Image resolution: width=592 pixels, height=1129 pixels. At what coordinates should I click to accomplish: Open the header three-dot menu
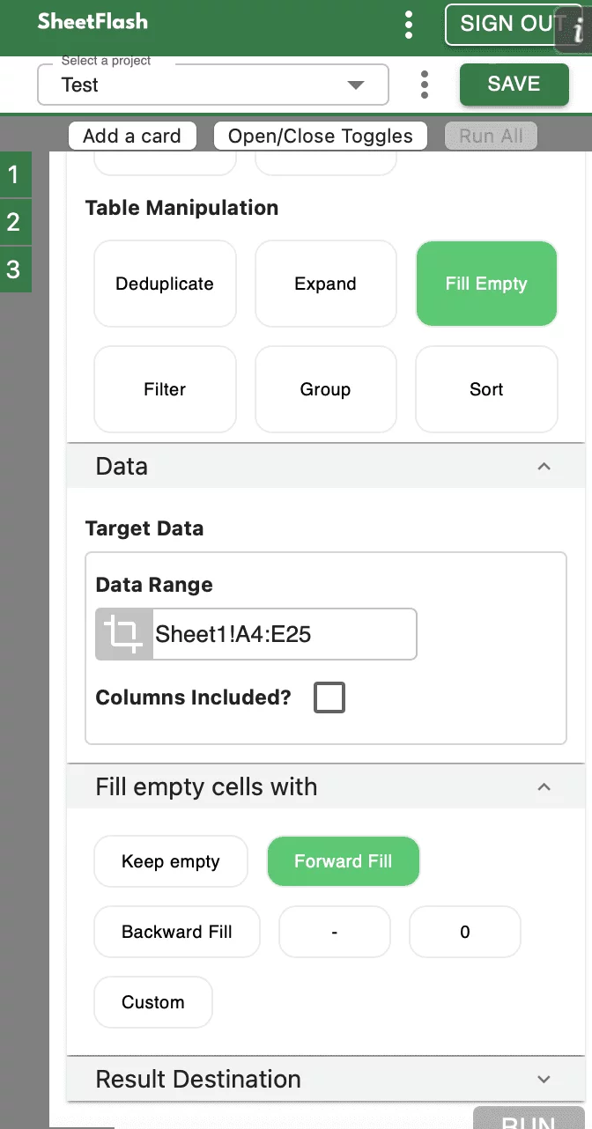pyautogui.click(x=408, y=25)
